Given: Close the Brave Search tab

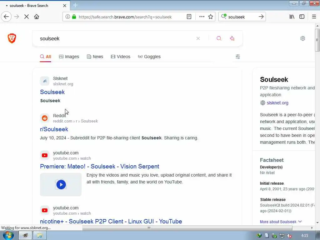Looking at the screenshot, I should point(65,6).
